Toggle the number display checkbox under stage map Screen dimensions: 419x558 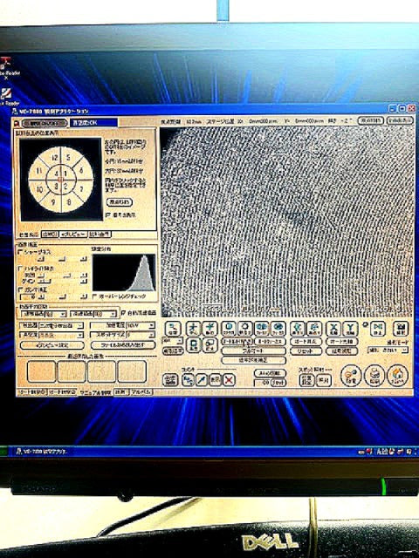pyautogui.click(x=108, y=215)
